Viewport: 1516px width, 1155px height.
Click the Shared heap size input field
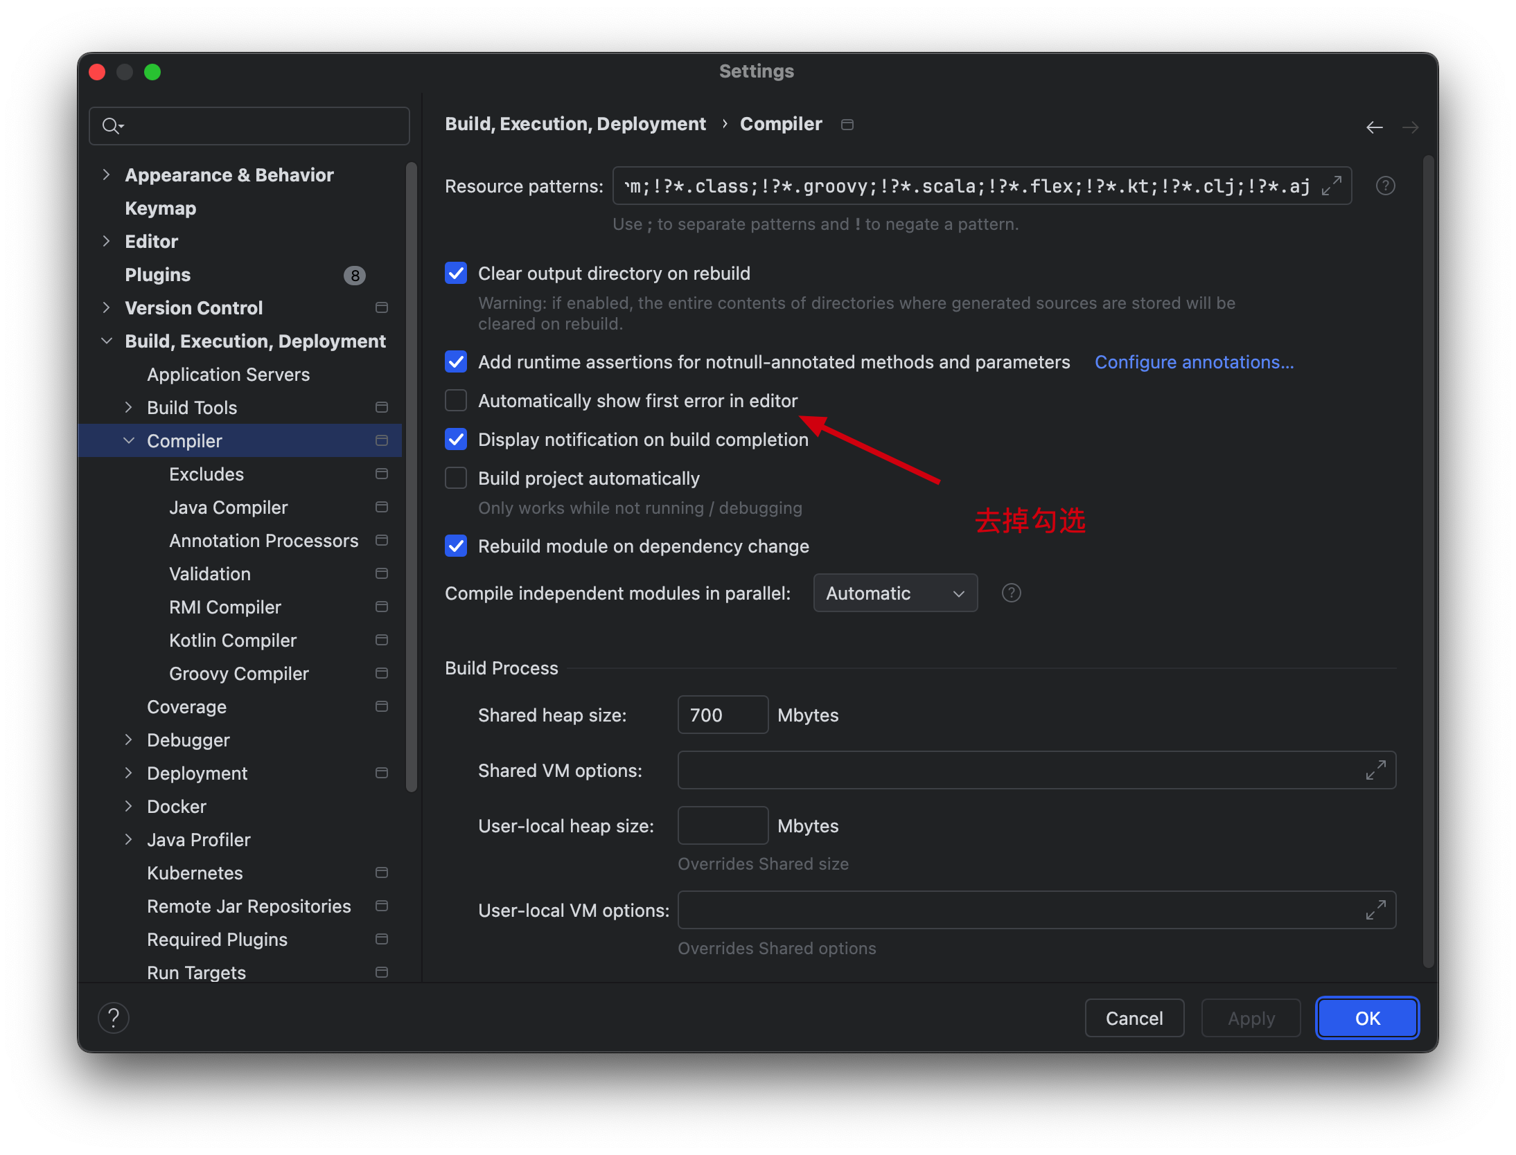(722, 715)
